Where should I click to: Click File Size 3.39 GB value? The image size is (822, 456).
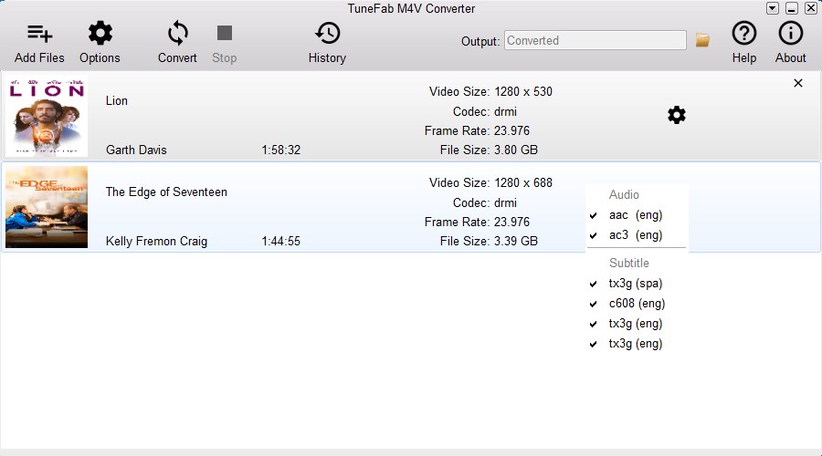coord(516,242)
